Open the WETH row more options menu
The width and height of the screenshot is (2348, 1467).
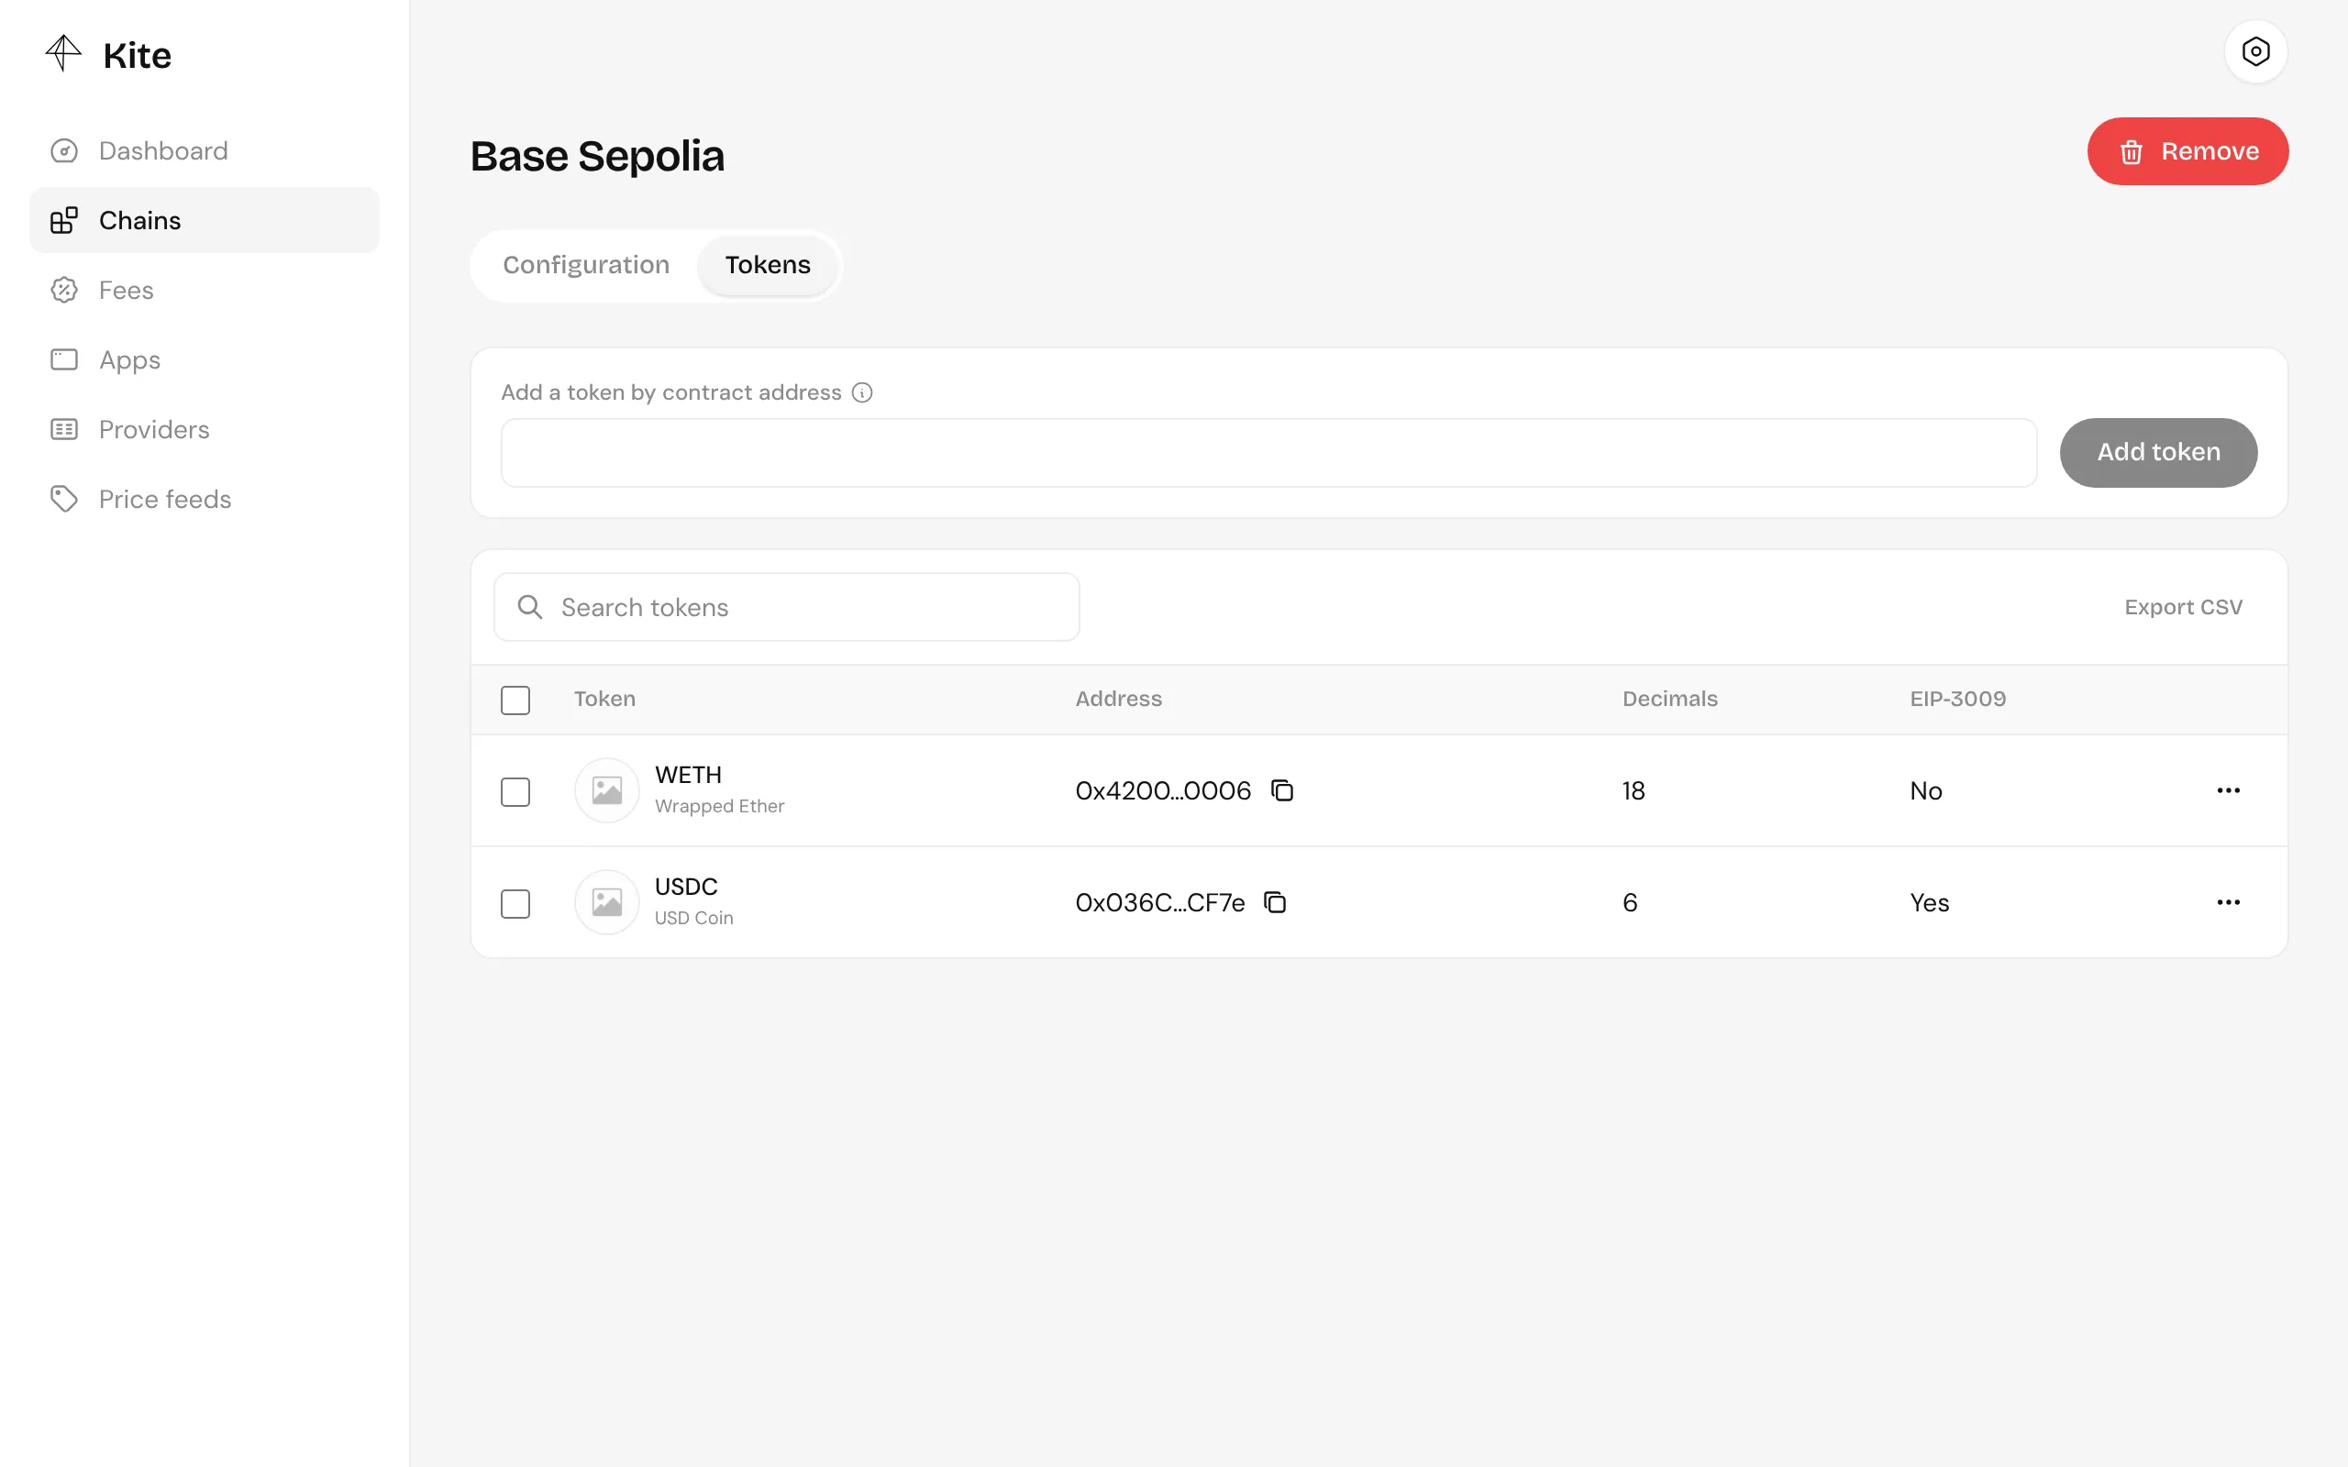coord(2228,790)
